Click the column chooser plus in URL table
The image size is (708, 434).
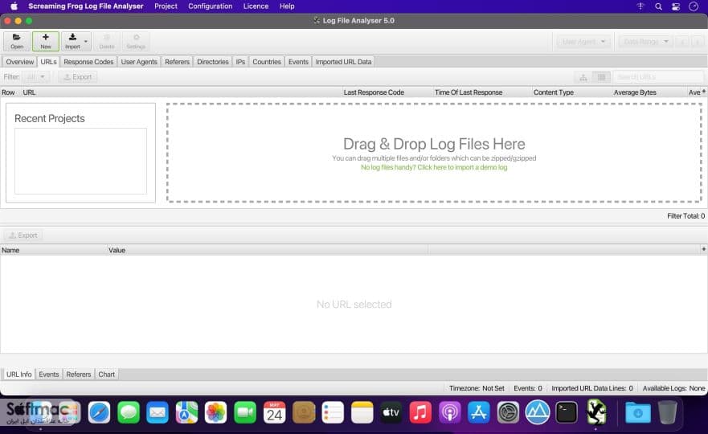pos(703,92)
